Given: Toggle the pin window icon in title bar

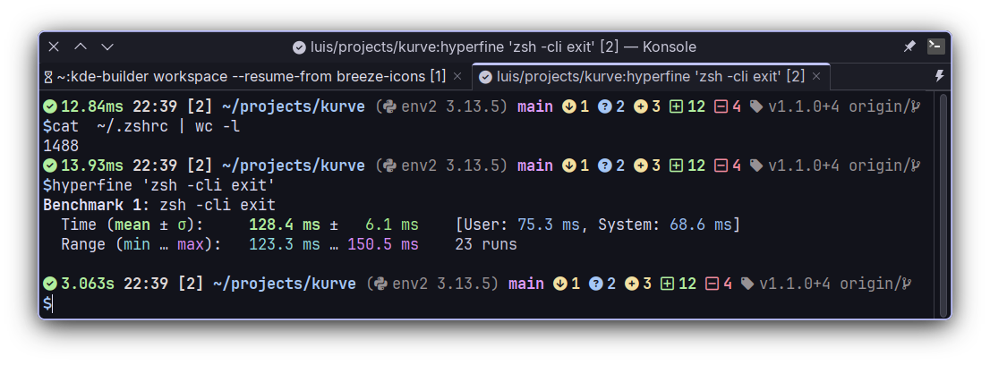Looking at the screenshot, I should [909, 47].
